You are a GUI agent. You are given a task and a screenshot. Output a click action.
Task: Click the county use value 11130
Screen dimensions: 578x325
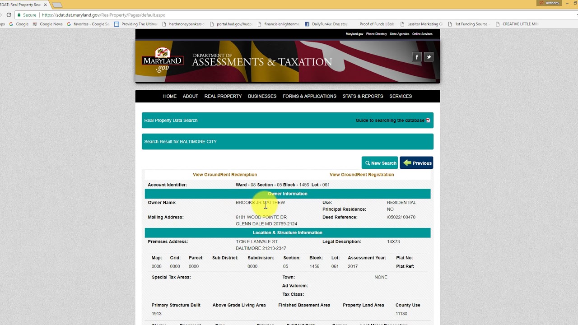pos(401,314)
